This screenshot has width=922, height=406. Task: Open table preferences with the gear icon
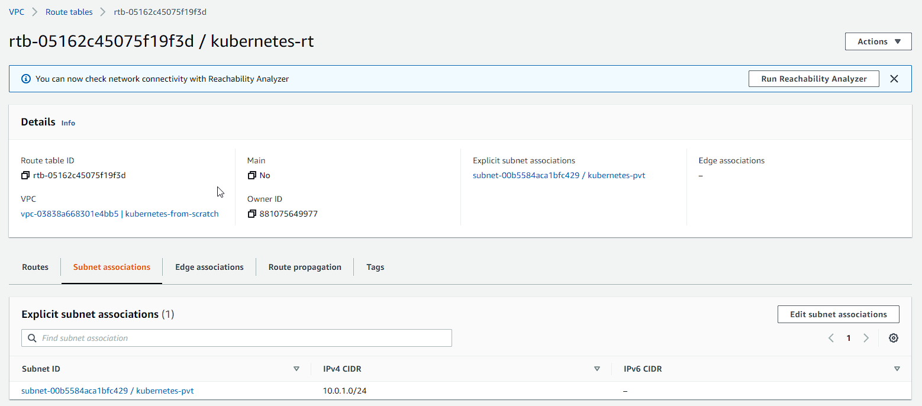click(x=893, y=337)
